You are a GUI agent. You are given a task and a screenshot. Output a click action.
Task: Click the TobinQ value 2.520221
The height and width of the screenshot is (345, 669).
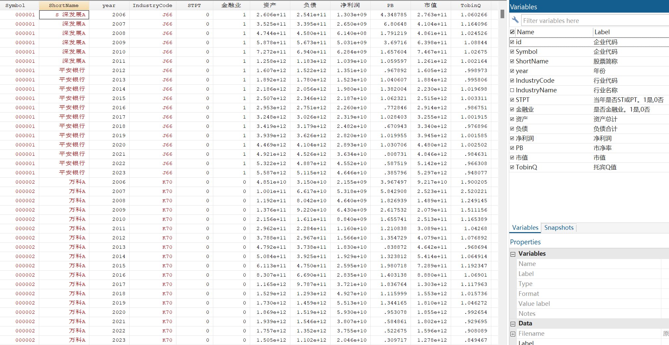pyautogui.click(x=471, y=191)
